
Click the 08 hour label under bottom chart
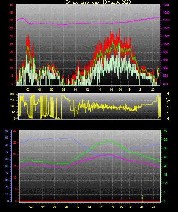66,207
